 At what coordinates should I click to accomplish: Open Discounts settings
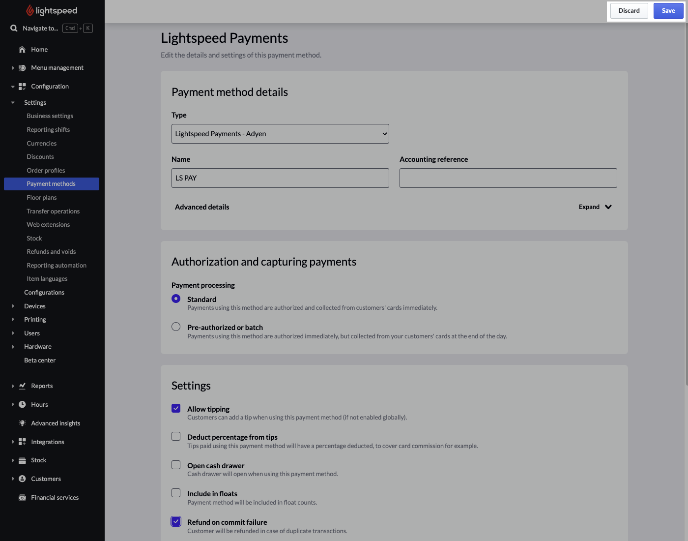(40, 157)
